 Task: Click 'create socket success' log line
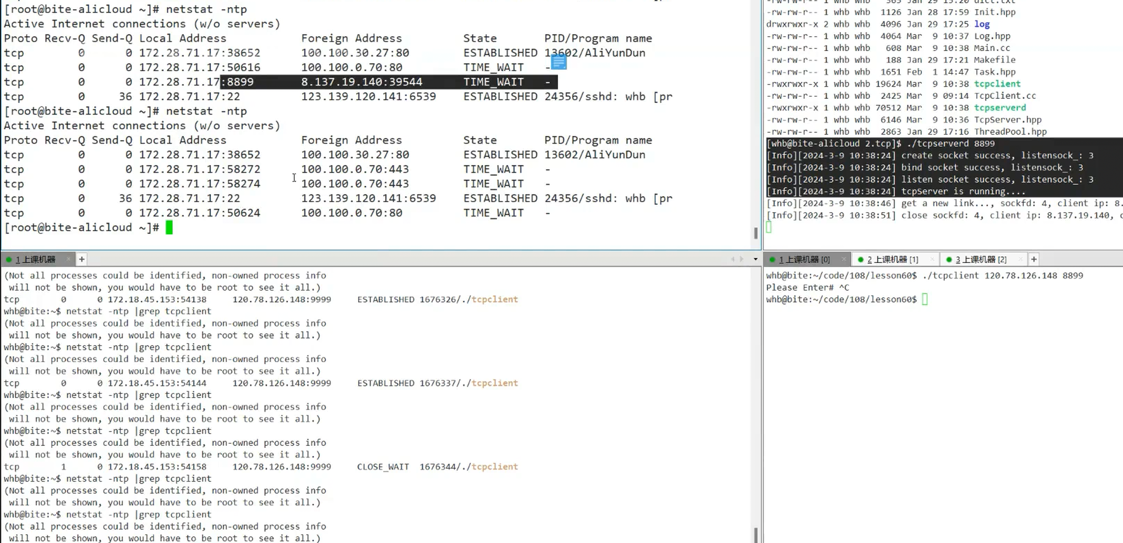(x=930, y=155)
